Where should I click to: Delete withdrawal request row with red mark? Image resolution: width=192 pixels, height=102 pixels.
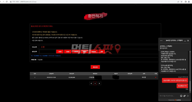pos(156,77)
